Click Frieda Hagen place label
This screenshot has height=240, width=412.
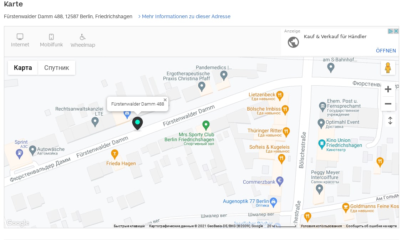(121, 163)
